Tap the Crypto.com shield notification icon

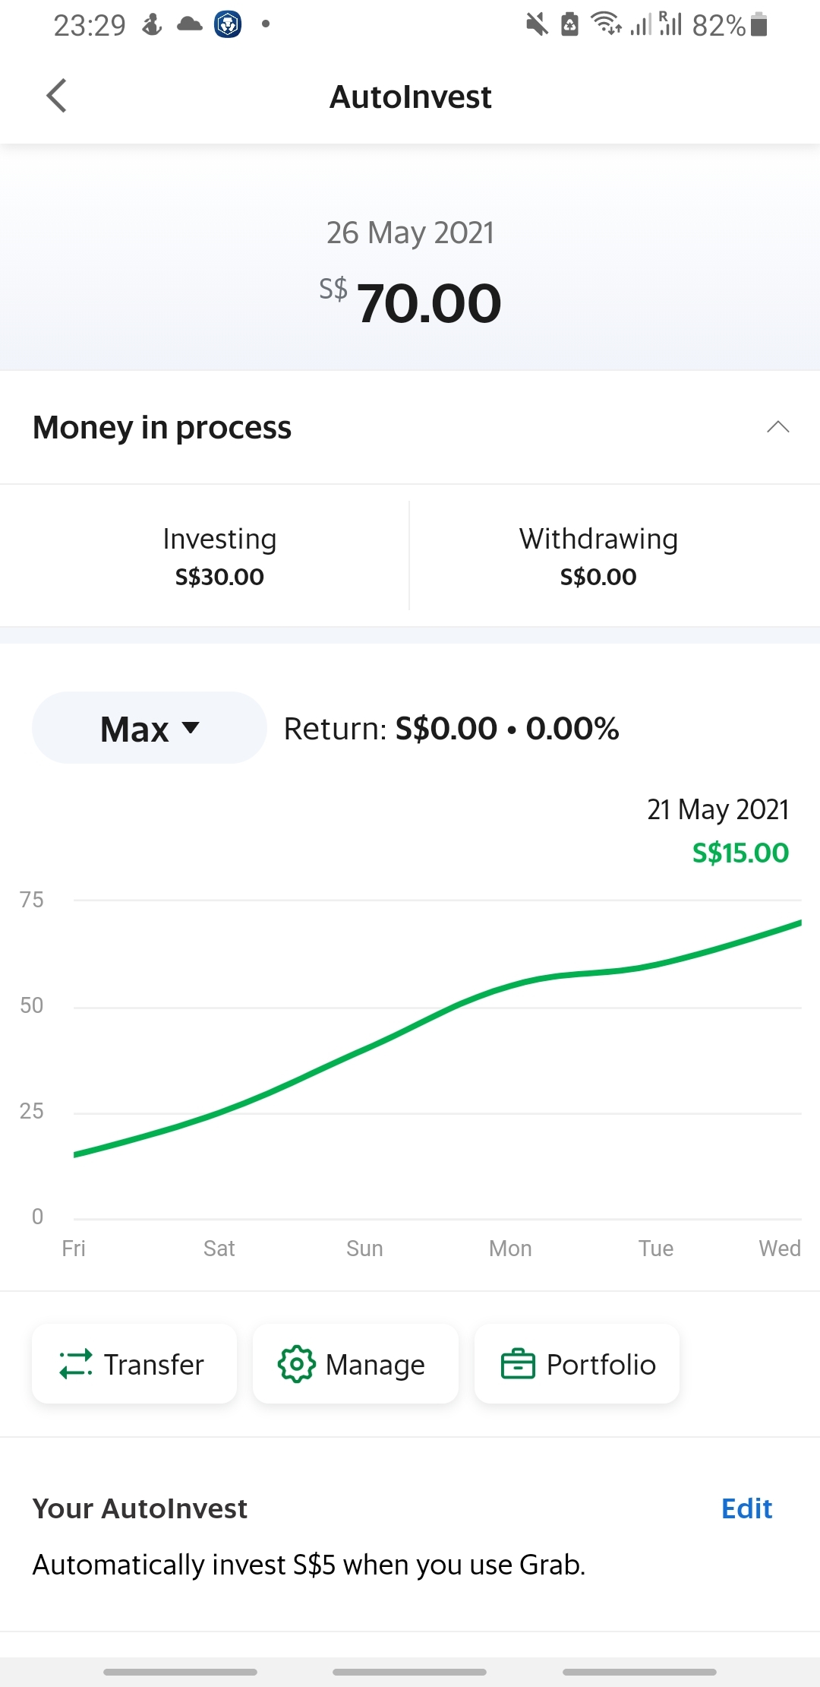click(228, 24)
